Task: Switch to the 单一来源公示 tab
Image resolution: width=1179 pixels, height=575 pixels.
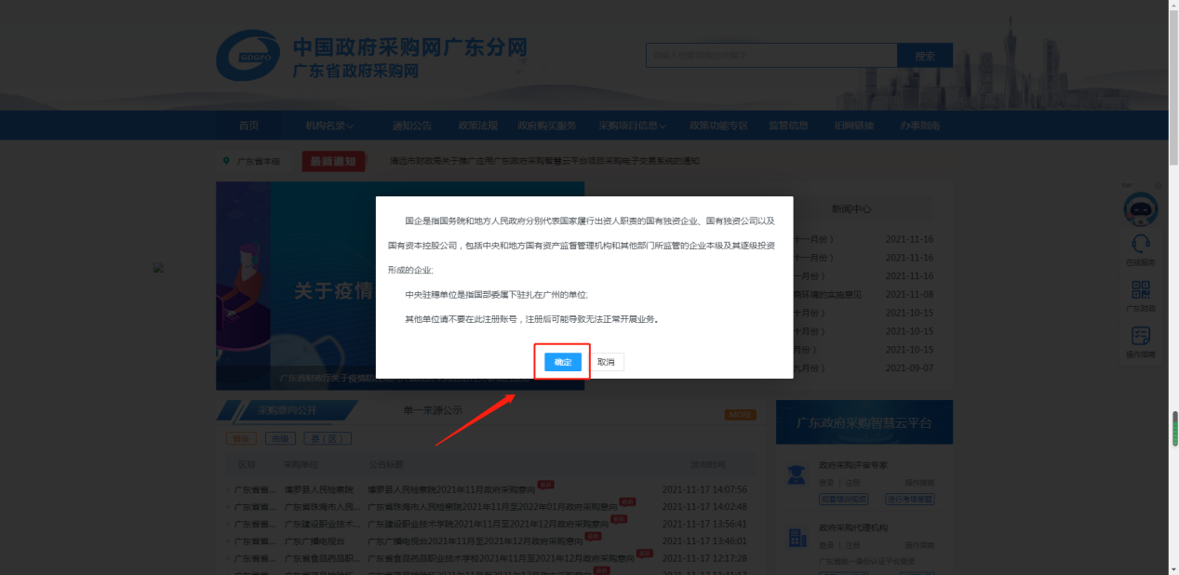Action: 433,410
